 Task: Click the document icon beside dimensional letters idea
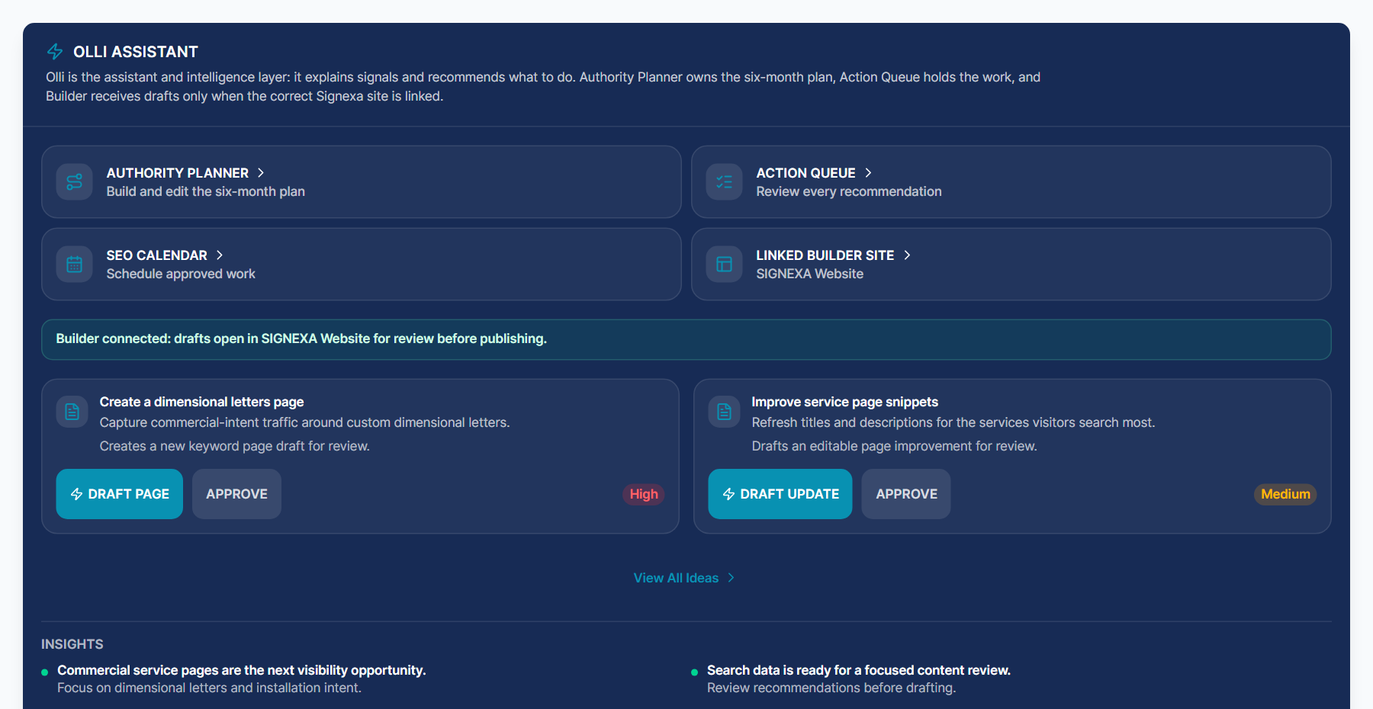coord(72,412)
